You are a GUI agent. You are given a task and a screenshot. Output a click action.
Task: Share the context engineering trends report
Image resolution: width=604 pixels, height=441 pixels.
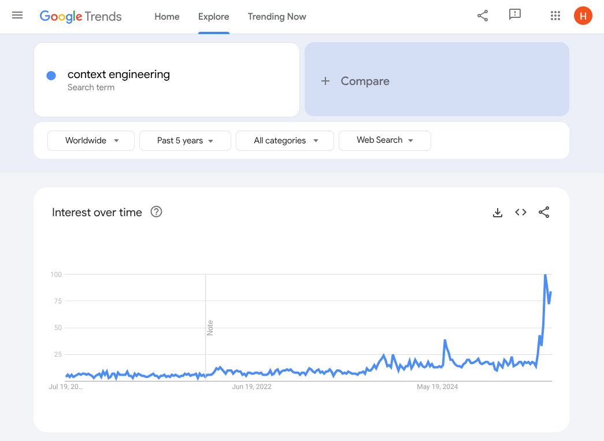[x=483, y=16]
